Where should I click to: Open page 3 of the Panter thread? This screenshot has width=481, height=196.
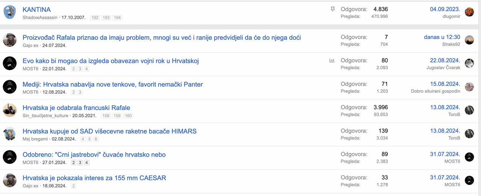pos(80,92)
